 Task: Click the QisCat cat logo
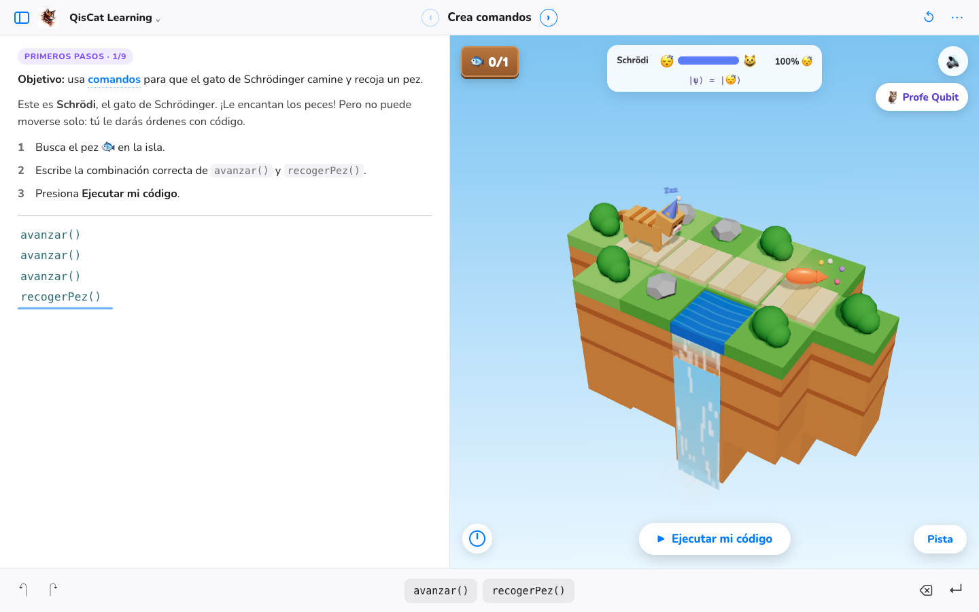(x=48, y=18)
